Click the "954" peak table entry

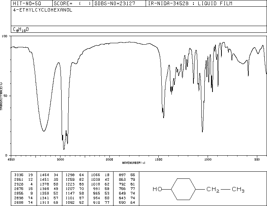[97, 198]
